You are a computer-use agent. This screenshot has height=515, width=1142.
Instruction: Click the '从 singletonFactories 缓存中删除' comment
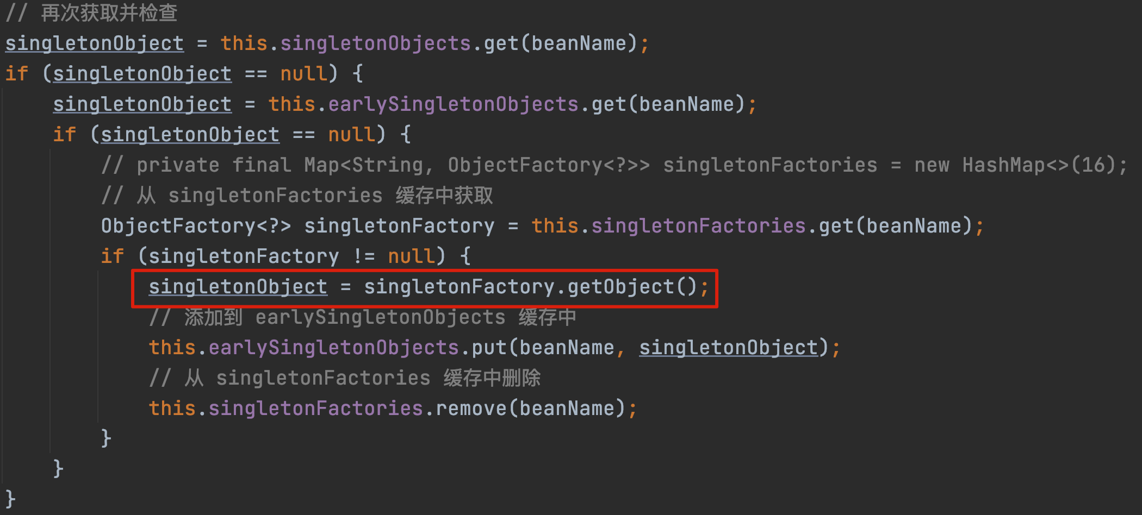click(x=345, y=378)
